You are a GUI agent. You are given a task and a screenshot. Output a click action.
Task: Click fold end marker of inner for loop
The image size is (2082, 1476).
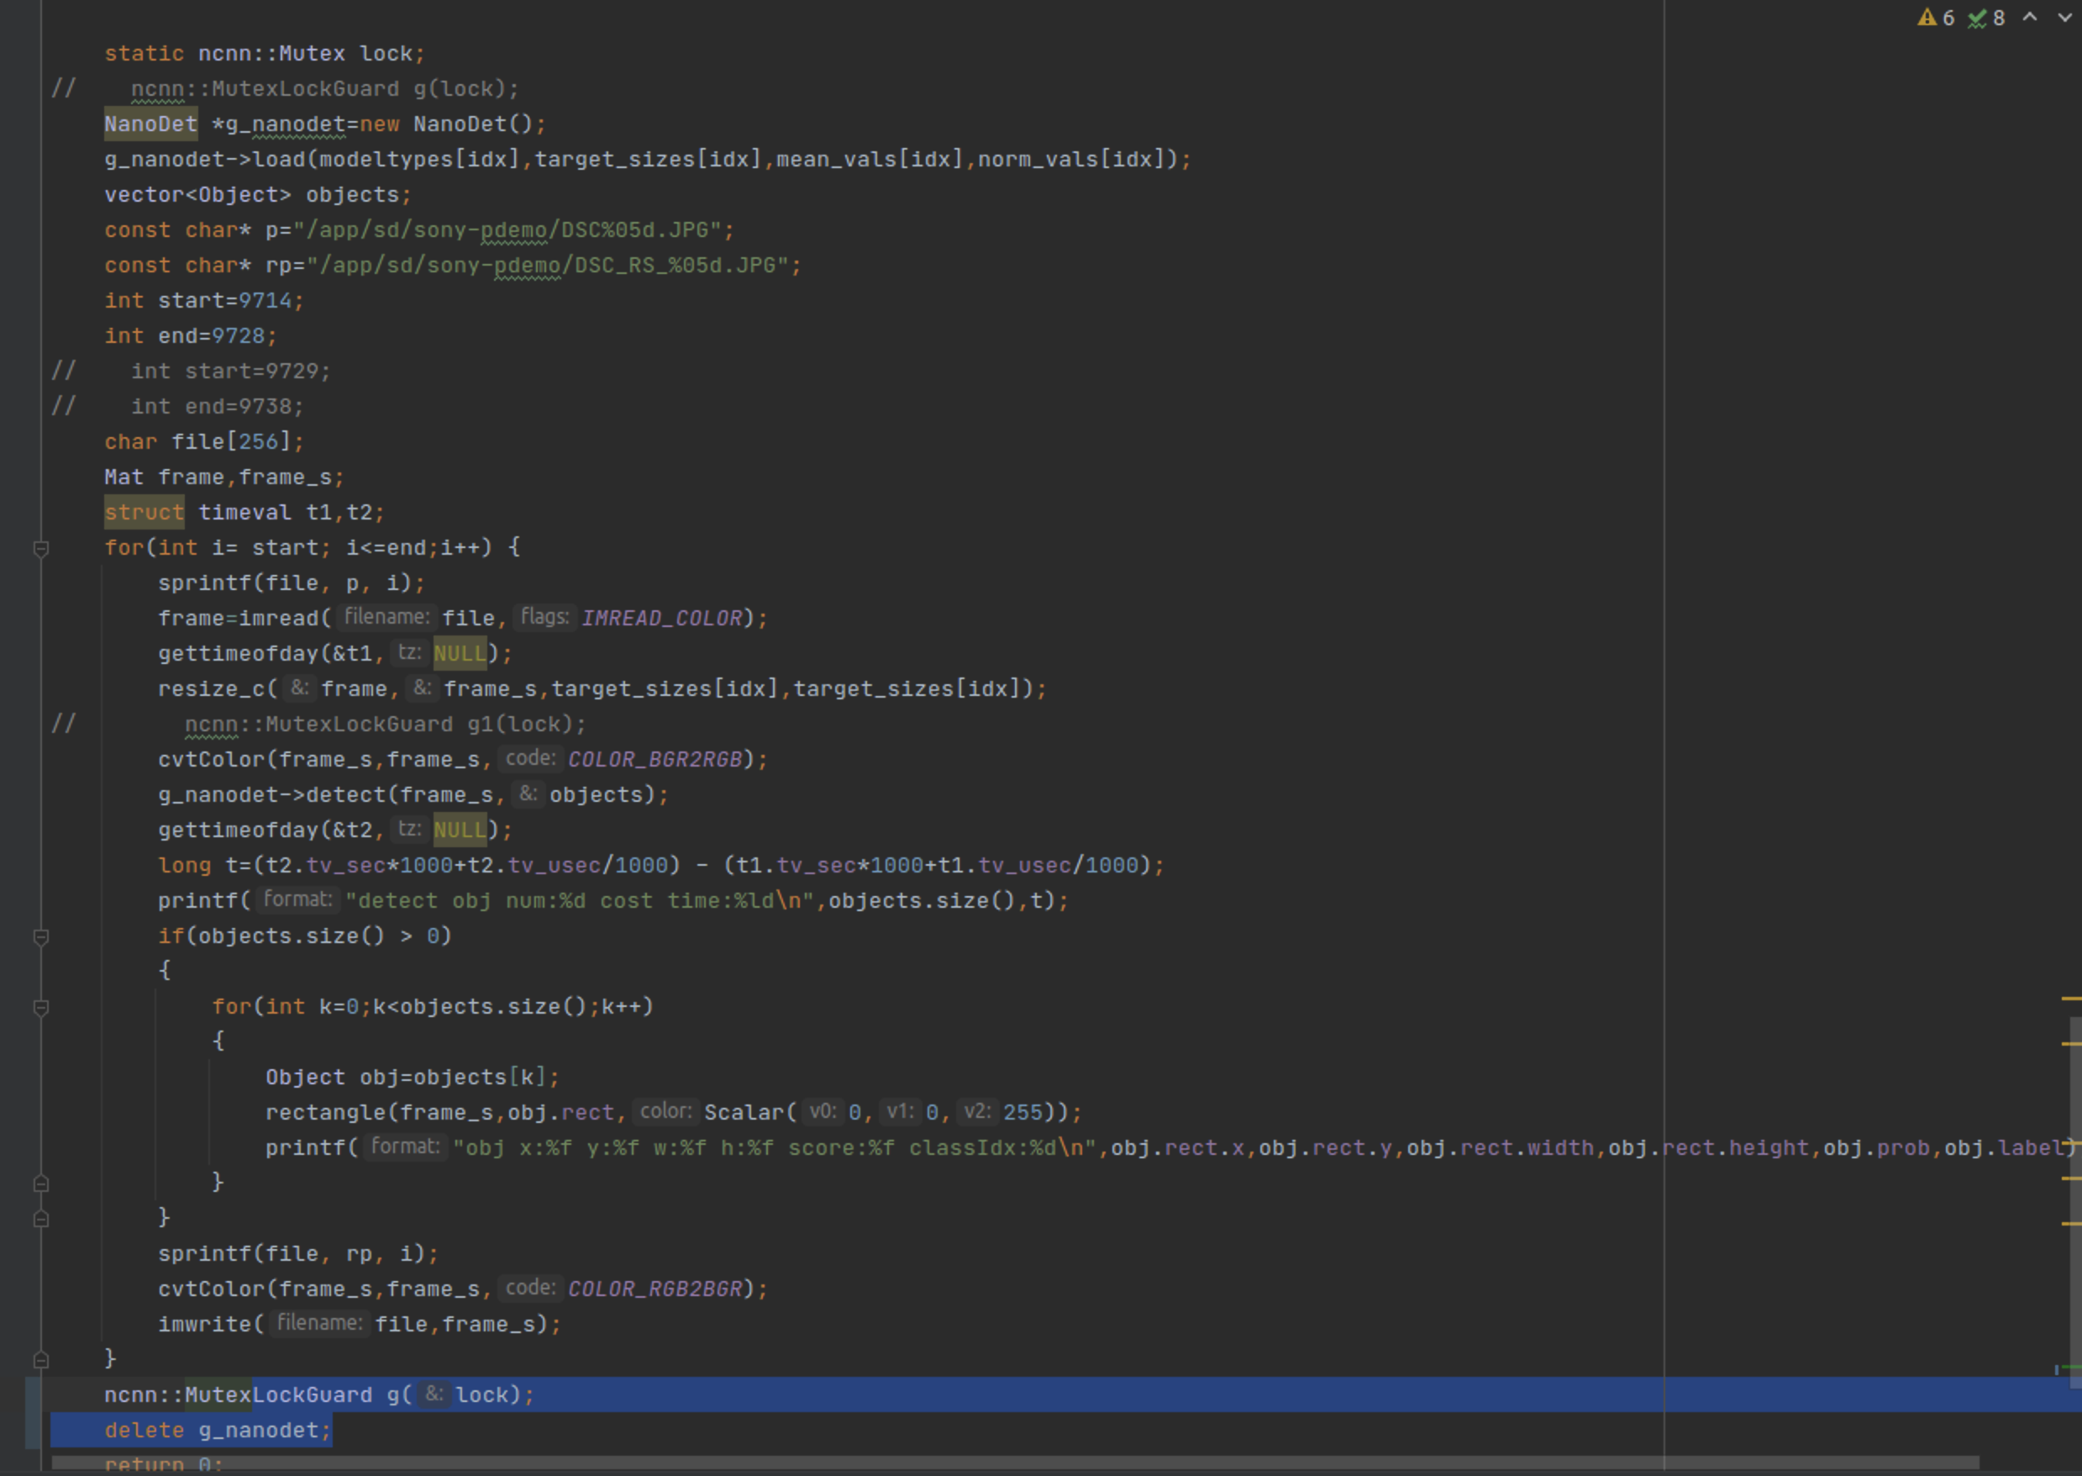point(41,1183)
